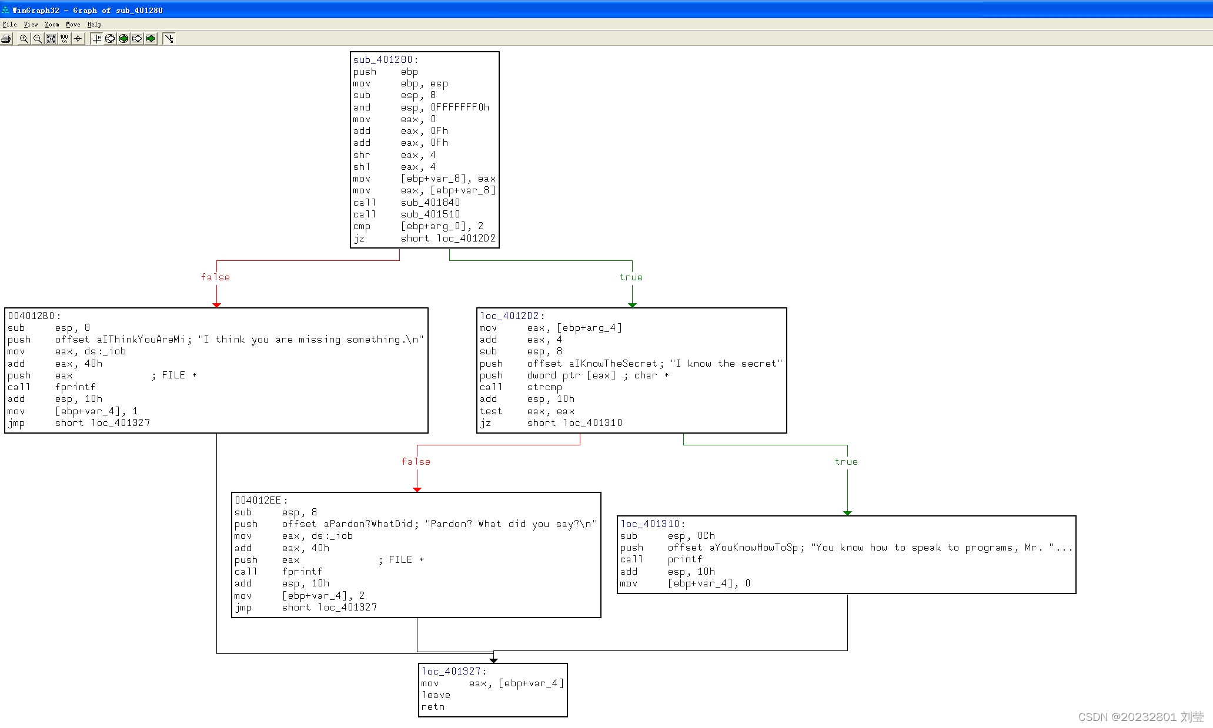Screen dimensions: 1213x728
Task: Click the loc_4012D2 node header
Action: pos(513,316)
